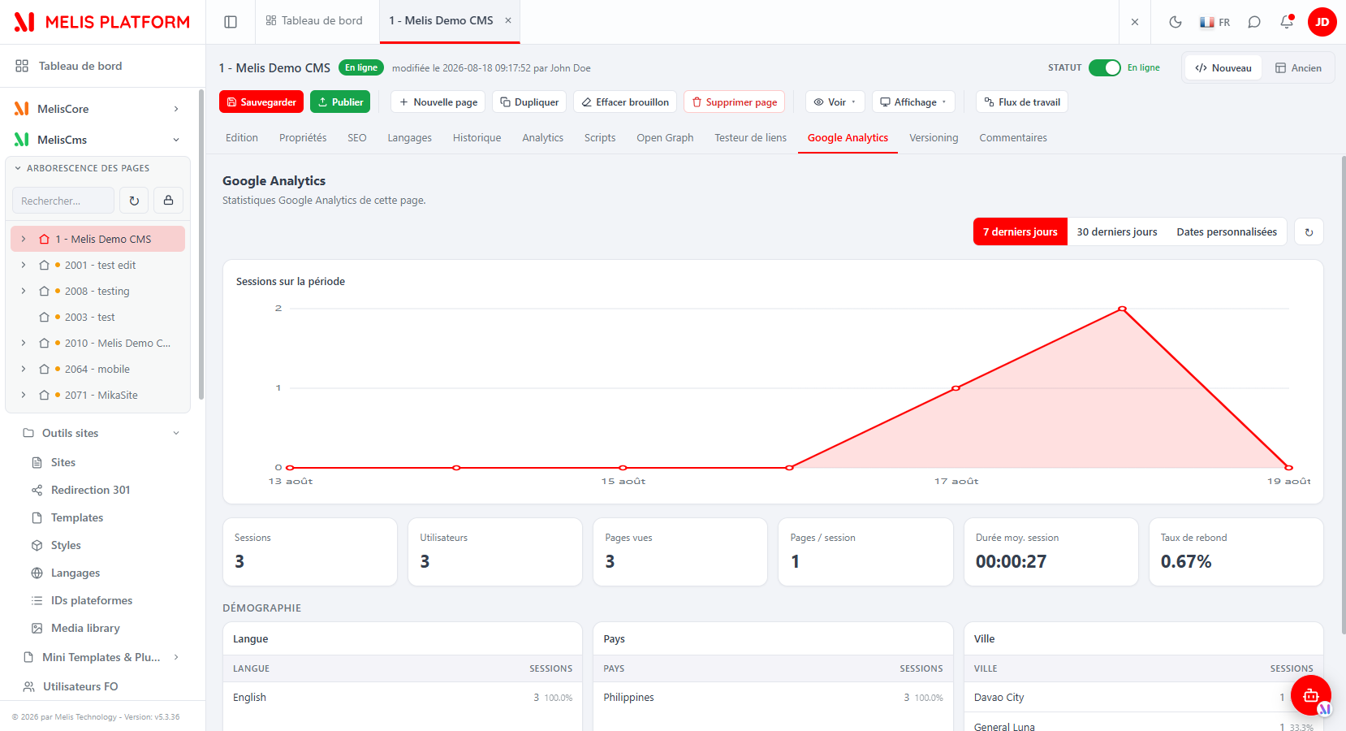Open Flux de travail
The height and width of the screenshot is (731, 1346).
click(x=1022, y=102)
